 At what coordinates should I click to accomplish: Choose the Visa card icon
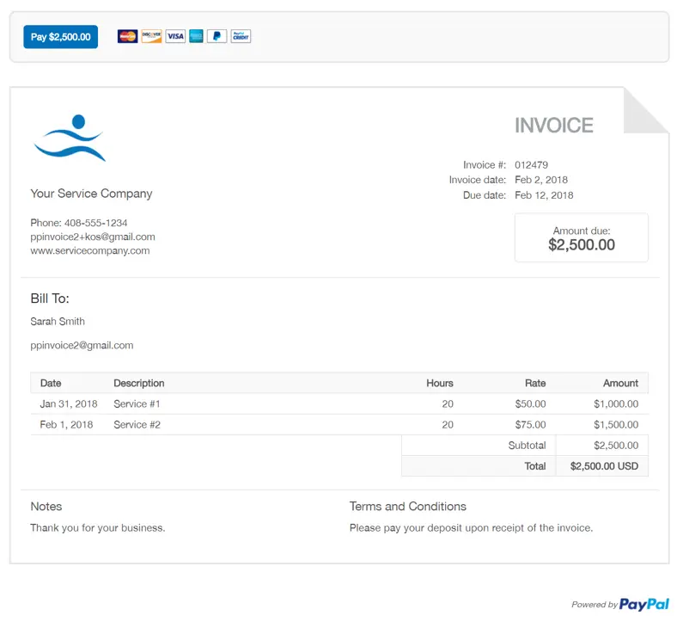(x=175, y=36)
